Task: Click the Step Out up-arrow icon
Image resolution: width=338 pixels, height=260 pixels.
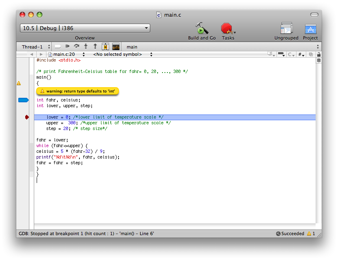Action: pyautogui.click(x=95, y=46)
